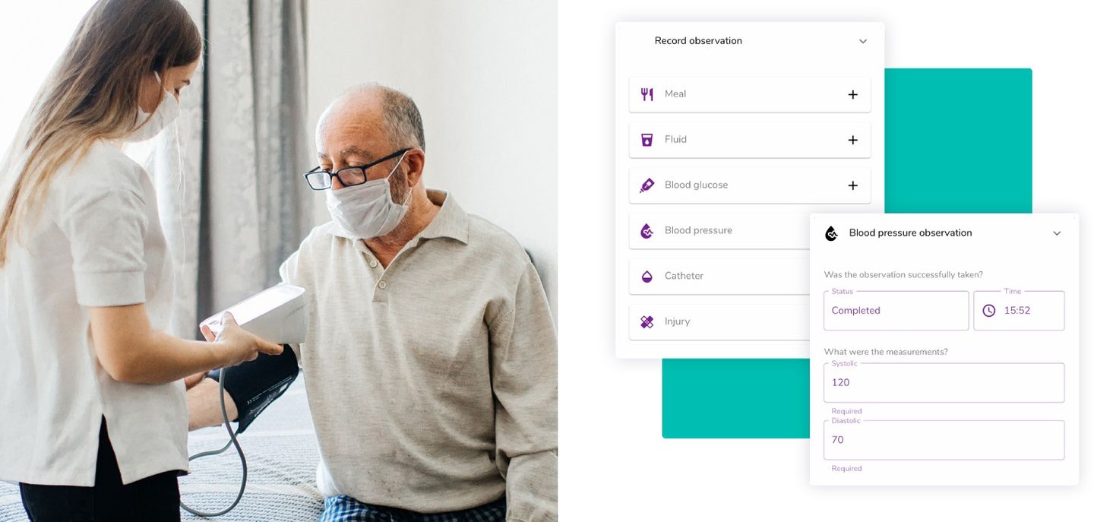This screenshot has height=522, width=1094.
Task: Click the Meal fork and knife icon
Action: (647, 94)
